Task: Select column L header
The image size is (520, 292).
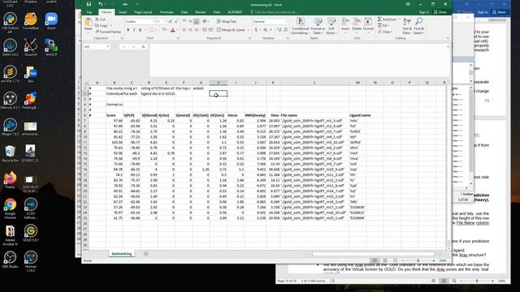Action: [314, 83]
